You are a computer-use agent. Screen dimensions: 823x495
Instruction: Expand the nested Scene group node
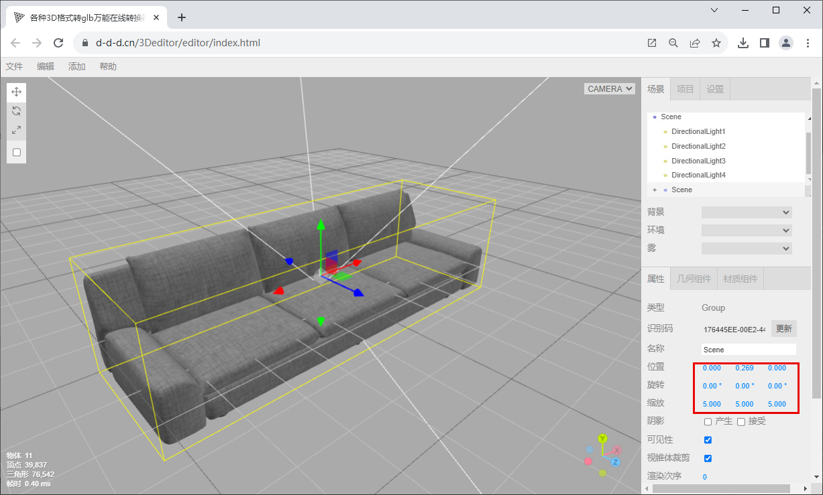tap(655, 190)
